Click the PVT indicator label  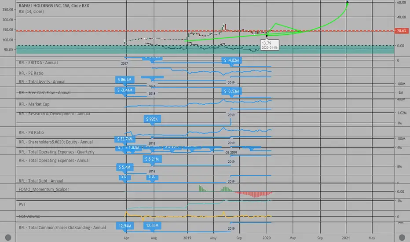tap(22, 204)
